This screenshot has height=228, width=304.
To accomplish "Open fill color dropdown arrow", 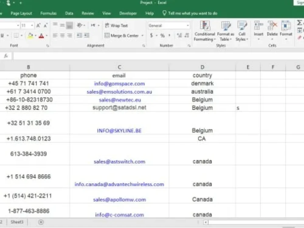I will (36, 36).
